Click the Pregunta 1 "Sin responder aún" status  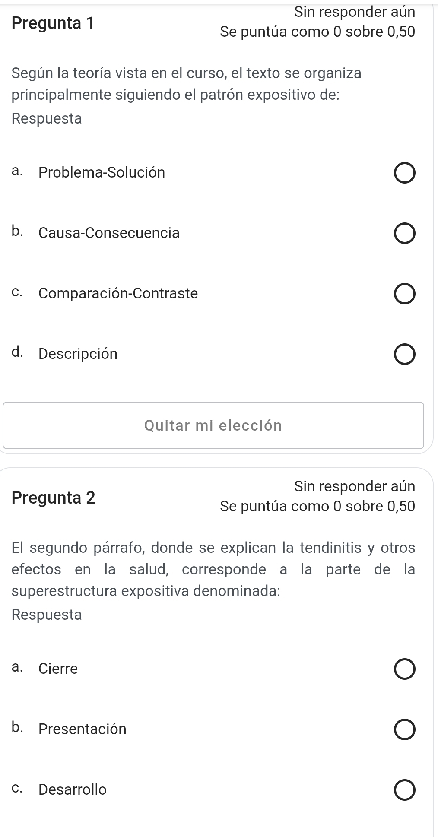[x=354, y=12]
